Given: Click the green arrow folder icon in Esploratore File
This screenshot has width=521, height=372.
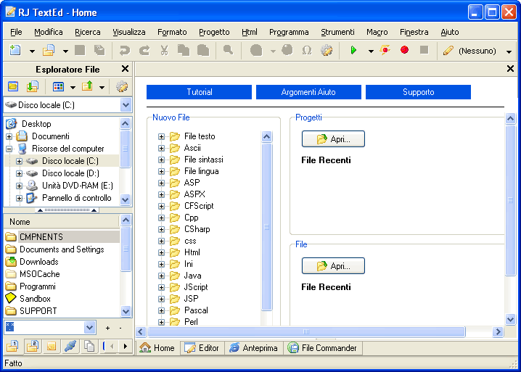Looking at the screenshot, I should 33,87.
